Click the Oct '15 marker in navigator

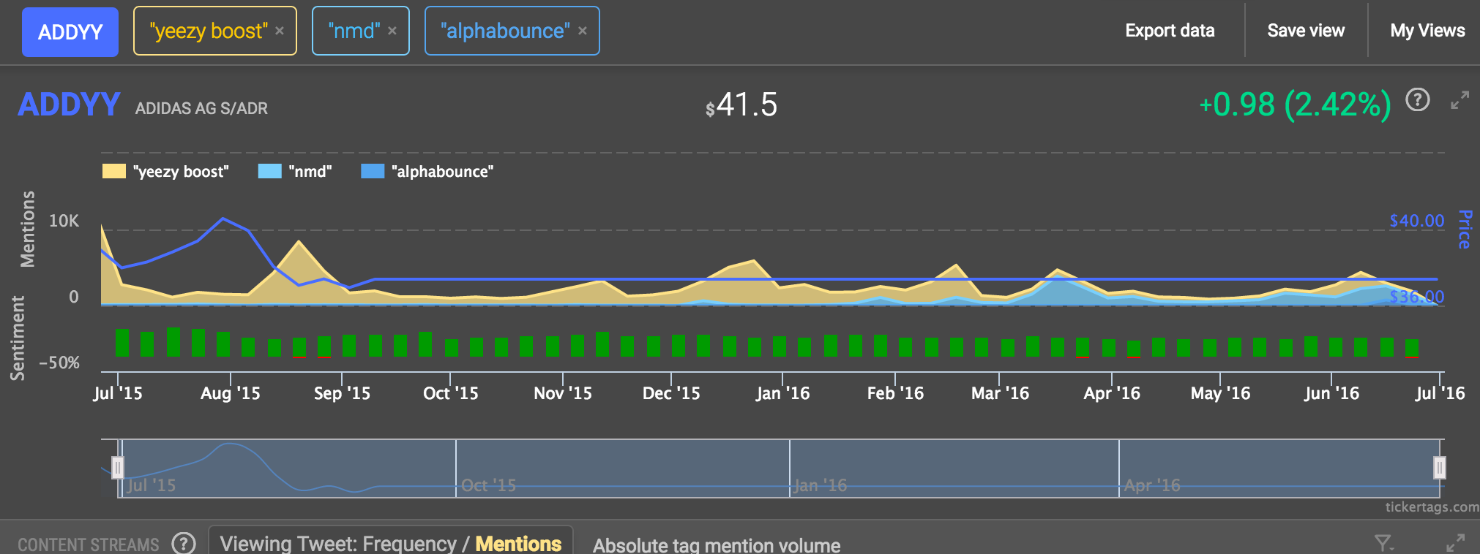(x=488, y=485)
